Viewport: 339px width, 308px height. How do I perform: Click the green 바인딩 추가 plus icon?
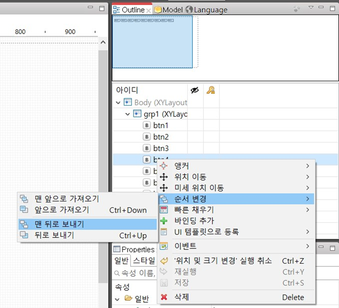[x=164, y=220]
